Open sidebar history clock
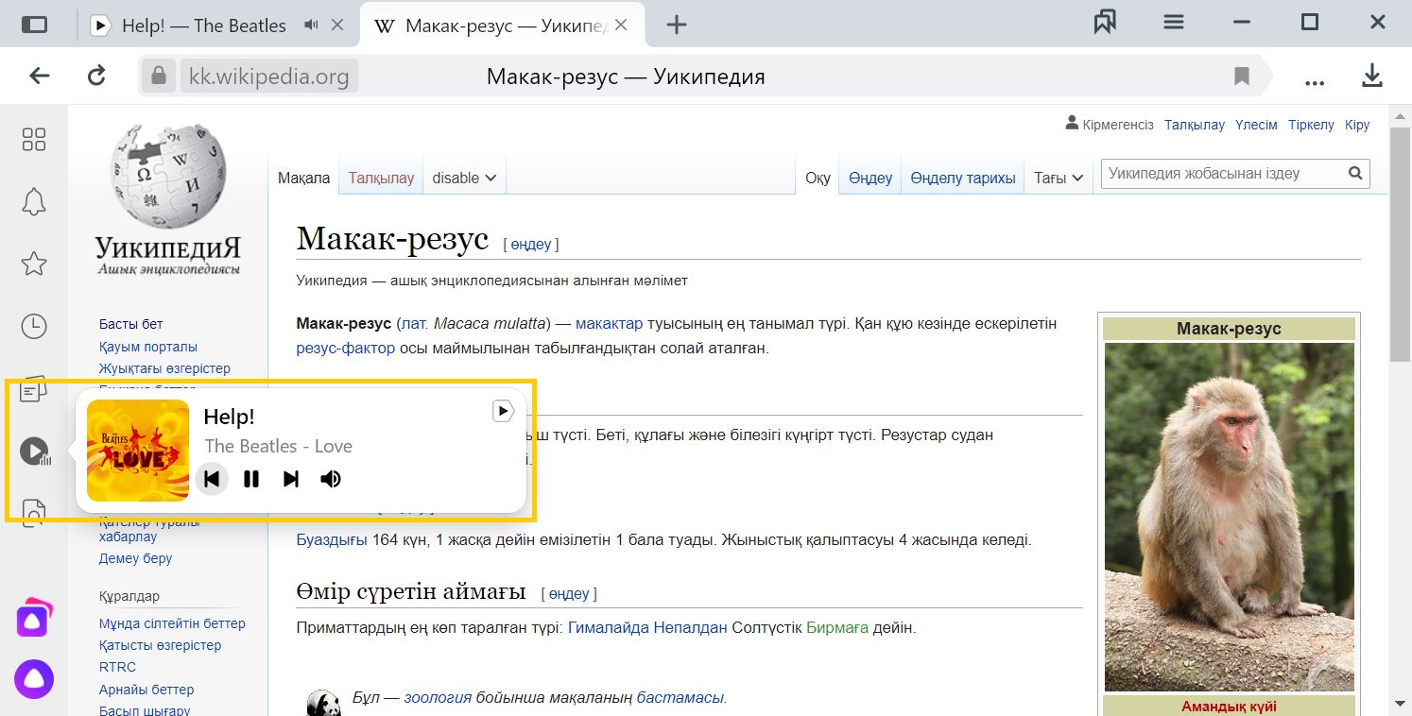Viewport: 1412px width, 716px height. [34, 326]
